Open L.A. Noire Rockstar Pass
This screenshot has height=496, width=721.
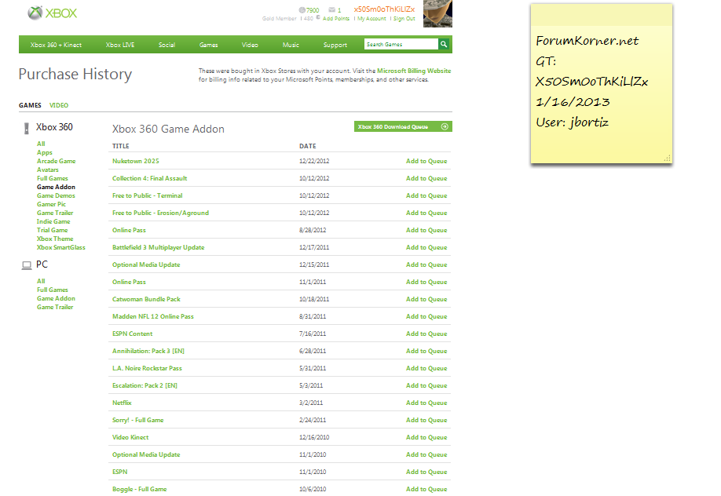click(x=147, y=368)
